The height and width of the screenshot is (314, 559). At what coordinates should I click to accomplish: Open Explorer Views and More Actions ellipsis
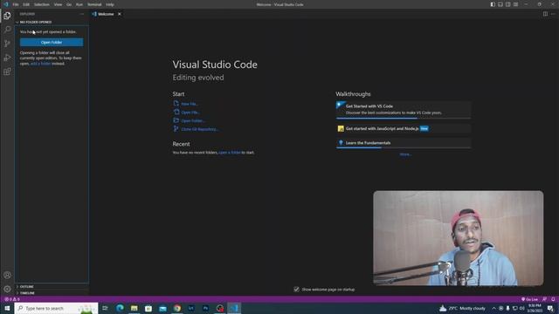click(82, 14)
